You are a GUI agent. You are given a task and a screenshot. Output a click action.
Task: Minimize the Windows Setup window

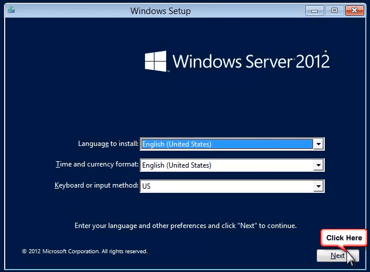pos(314,11)
